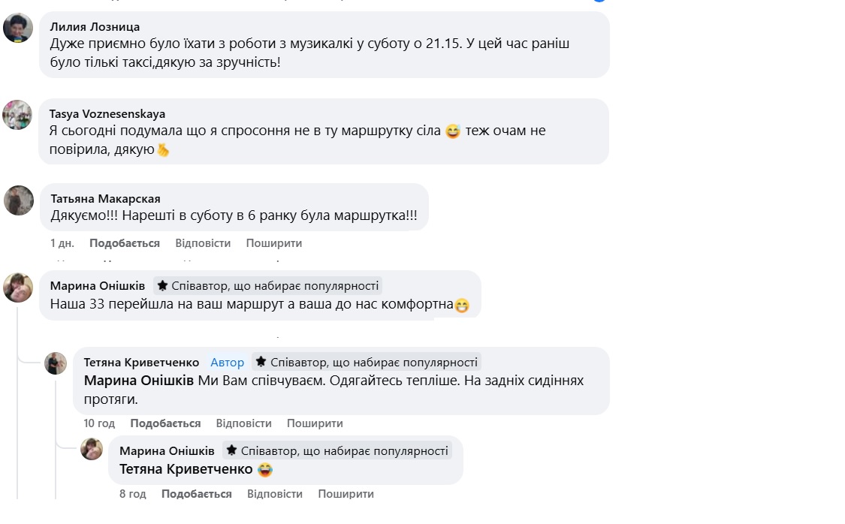Open Татьяна Макарская's avatar picture

coord(19,200)
